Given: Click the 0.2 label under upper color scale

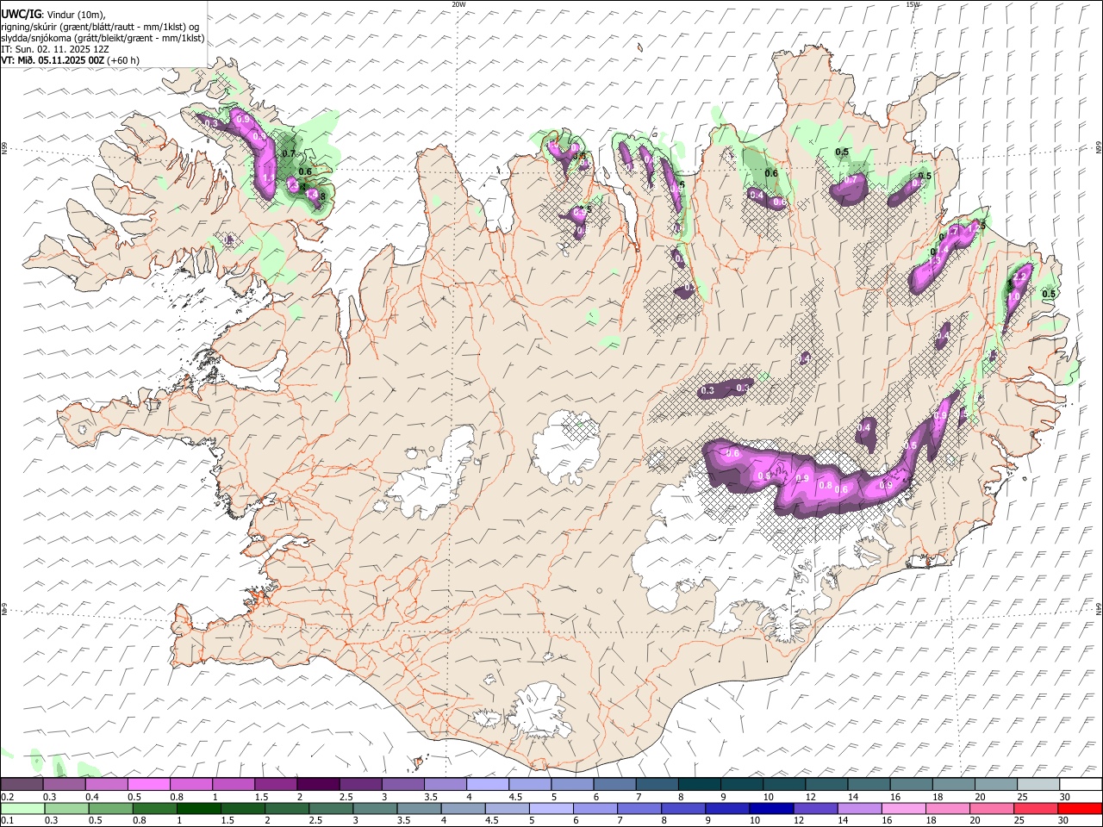Looking at the screenshot, I should (x=7, y=797).
